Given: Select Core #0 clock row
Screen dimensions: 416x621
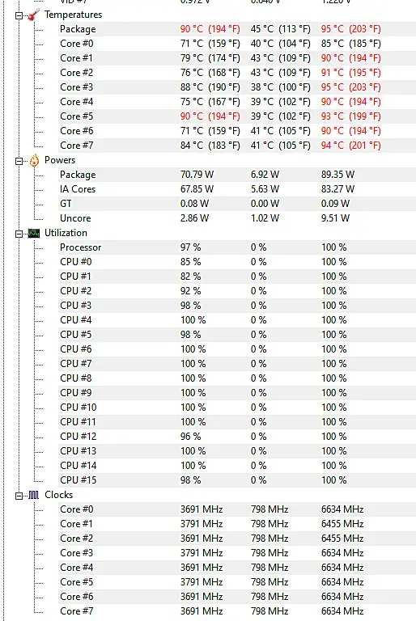Looking at the screenshot, I should pos(237,509).
